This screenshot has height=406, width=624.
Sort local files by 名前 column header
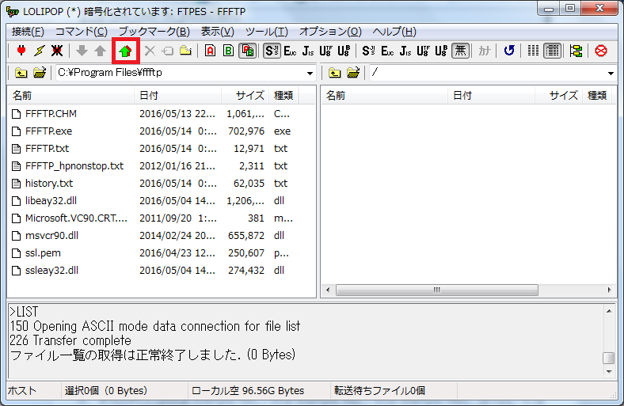point(71,95)
